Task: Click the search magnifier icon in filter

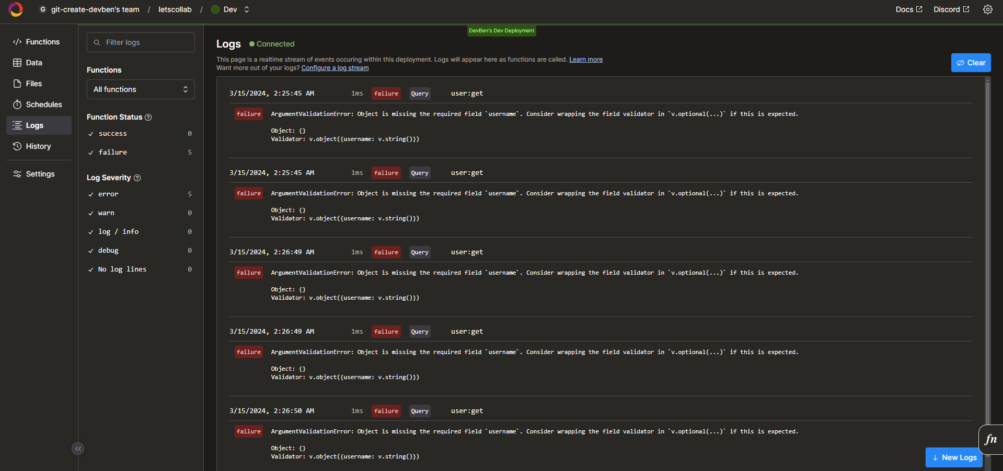Action: tap(97, 42)
